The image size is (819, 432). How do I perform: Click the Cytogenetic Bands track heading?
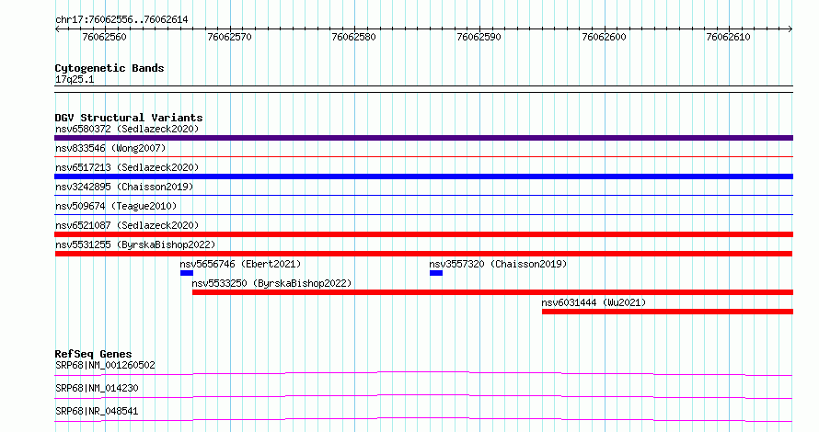(x=110, y=68)
